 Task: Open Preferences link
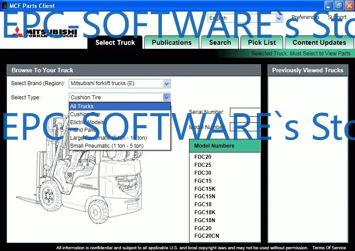pyautogui.click(x=305, y=17)
